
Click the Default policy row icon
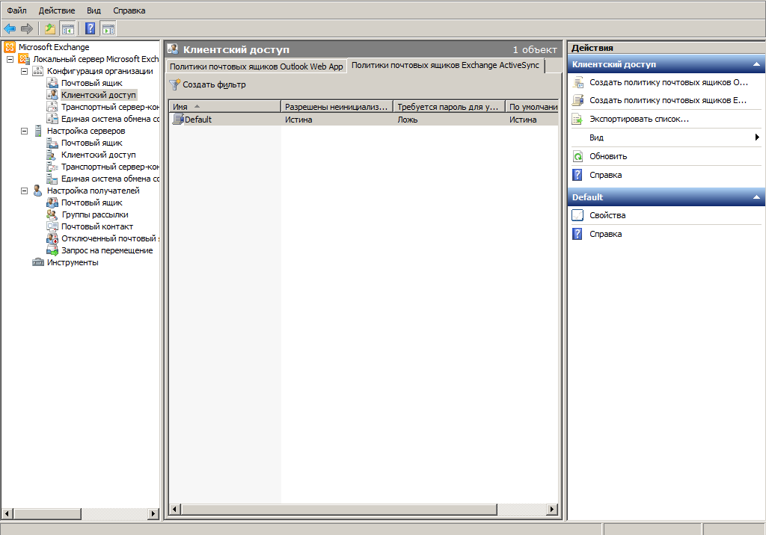[x=178, y=119]
